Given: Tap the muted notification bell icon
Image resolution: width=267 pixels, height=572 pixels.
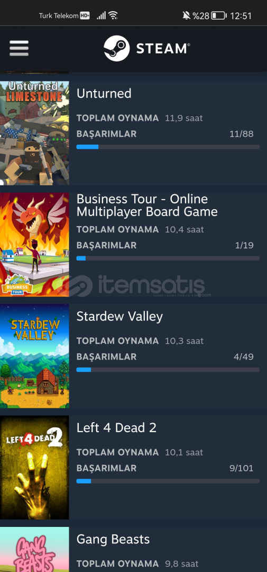Looking at the screenshot, I should [187, 15].
